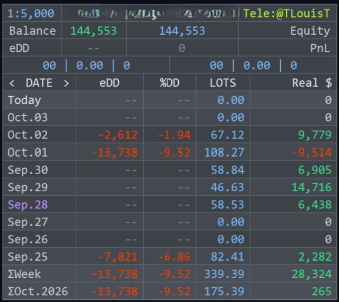Select the Sep.29 row date
Image resolution: width=339 pixels, height=302 pixels.
tap(28, 188)
